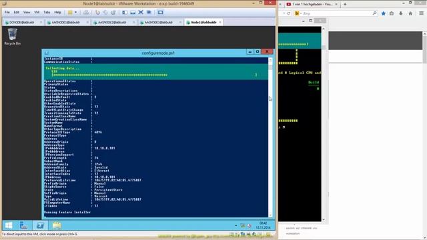This screenshot has height=240, width=427.
Task: Click the search magnifier icon in browser
Action: click(374, 13)
